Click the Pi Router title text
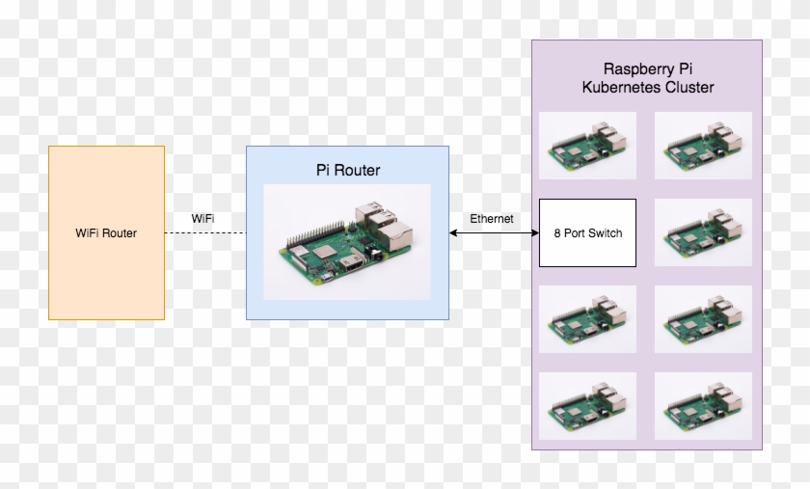 pyautogui.click(x=348, y=170)
